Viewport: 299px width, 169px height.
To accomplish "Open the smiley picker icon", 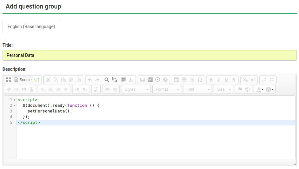I will (x=192, y=80).
